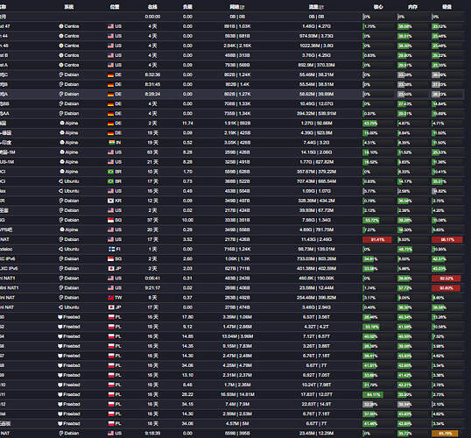This screenshot has width=471, height=438.
Task: Click the India flag beside IN
Action: [x=111, y=143]
